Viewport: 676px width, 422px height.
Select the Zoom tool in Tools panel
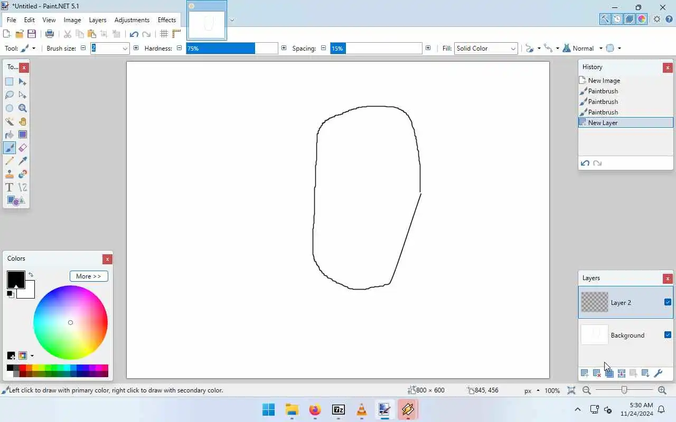pos(23,108)
